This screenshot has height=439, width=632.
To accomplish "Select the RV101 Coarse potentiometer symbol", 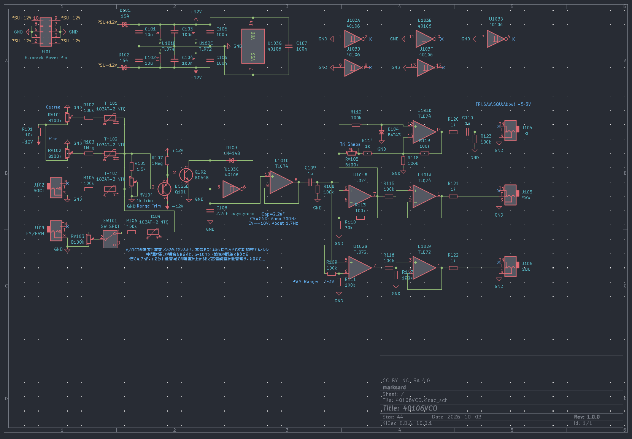I will (x=67, y=118).
